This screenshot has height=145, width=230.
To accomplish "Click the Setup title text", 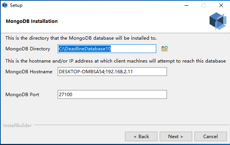I will click(x=16, y=5).
